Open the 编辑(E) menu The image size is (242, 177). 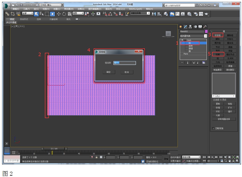(16, 9)
